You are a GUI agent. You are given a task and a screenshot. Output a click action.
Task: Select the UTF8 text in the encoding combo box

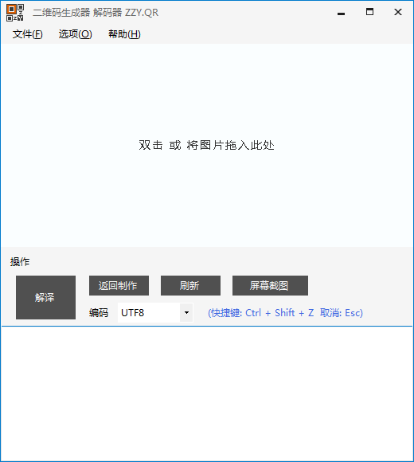(132, 312)
